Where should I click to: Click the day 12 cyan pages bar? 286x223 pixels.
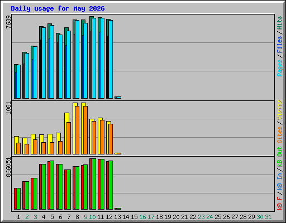(x=111, y=59)
